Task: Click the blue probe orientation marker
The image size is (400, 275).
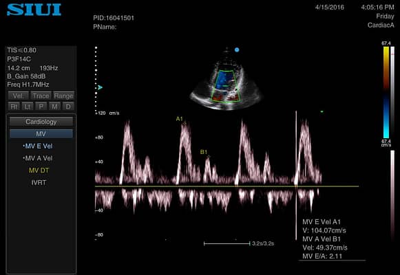Action: (237, 50)
